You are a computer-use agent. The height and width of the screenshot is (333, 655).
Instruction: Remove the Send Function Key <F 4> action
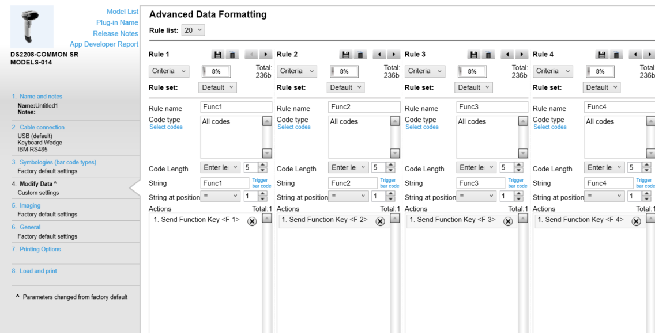coord(636,221)
